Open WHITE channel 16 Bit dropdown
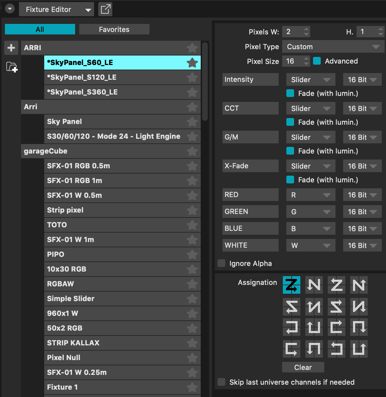The width and height of the screenshot is (386, 397). coord(362,245)
